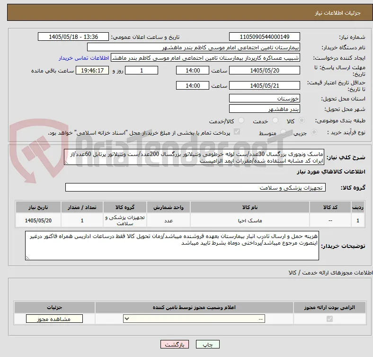Click the مشاهده مجوز button
Screen dimensions: 373x357
coord(54,319)
